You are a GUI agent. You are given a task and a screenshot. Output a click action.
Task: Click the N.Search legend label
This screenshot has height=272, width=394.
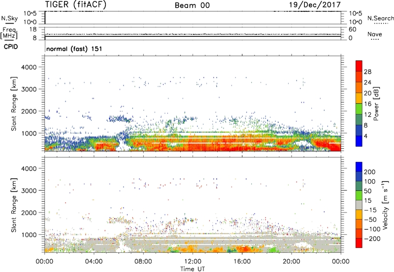[x=380, y=18]
